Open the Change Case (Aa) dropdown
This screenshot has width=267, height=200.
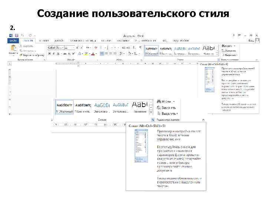click(88, 48)
